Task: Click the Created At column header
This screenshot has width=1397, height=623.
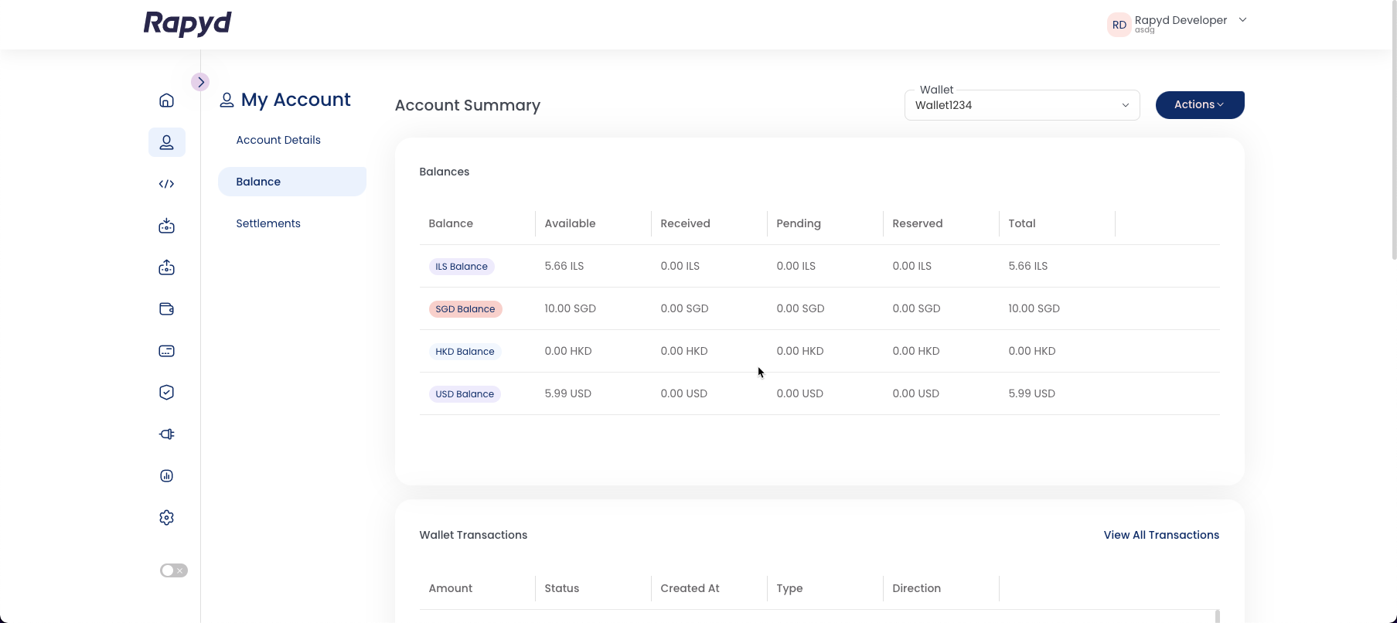Action: coord(690,588)
